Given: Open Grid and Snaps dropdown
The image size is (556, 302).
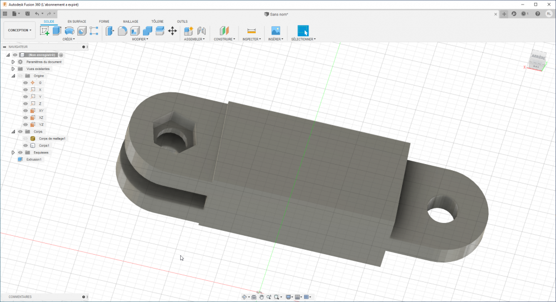Looking at the screenshot, I should click(x=299, y=297).
